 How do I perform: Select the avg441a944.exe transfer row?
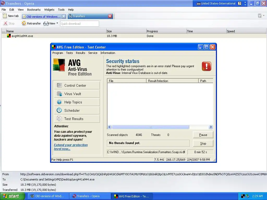(134, 36)
